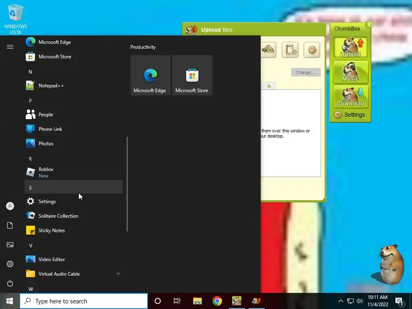Open Sticky Notes app

coord(74,231)
